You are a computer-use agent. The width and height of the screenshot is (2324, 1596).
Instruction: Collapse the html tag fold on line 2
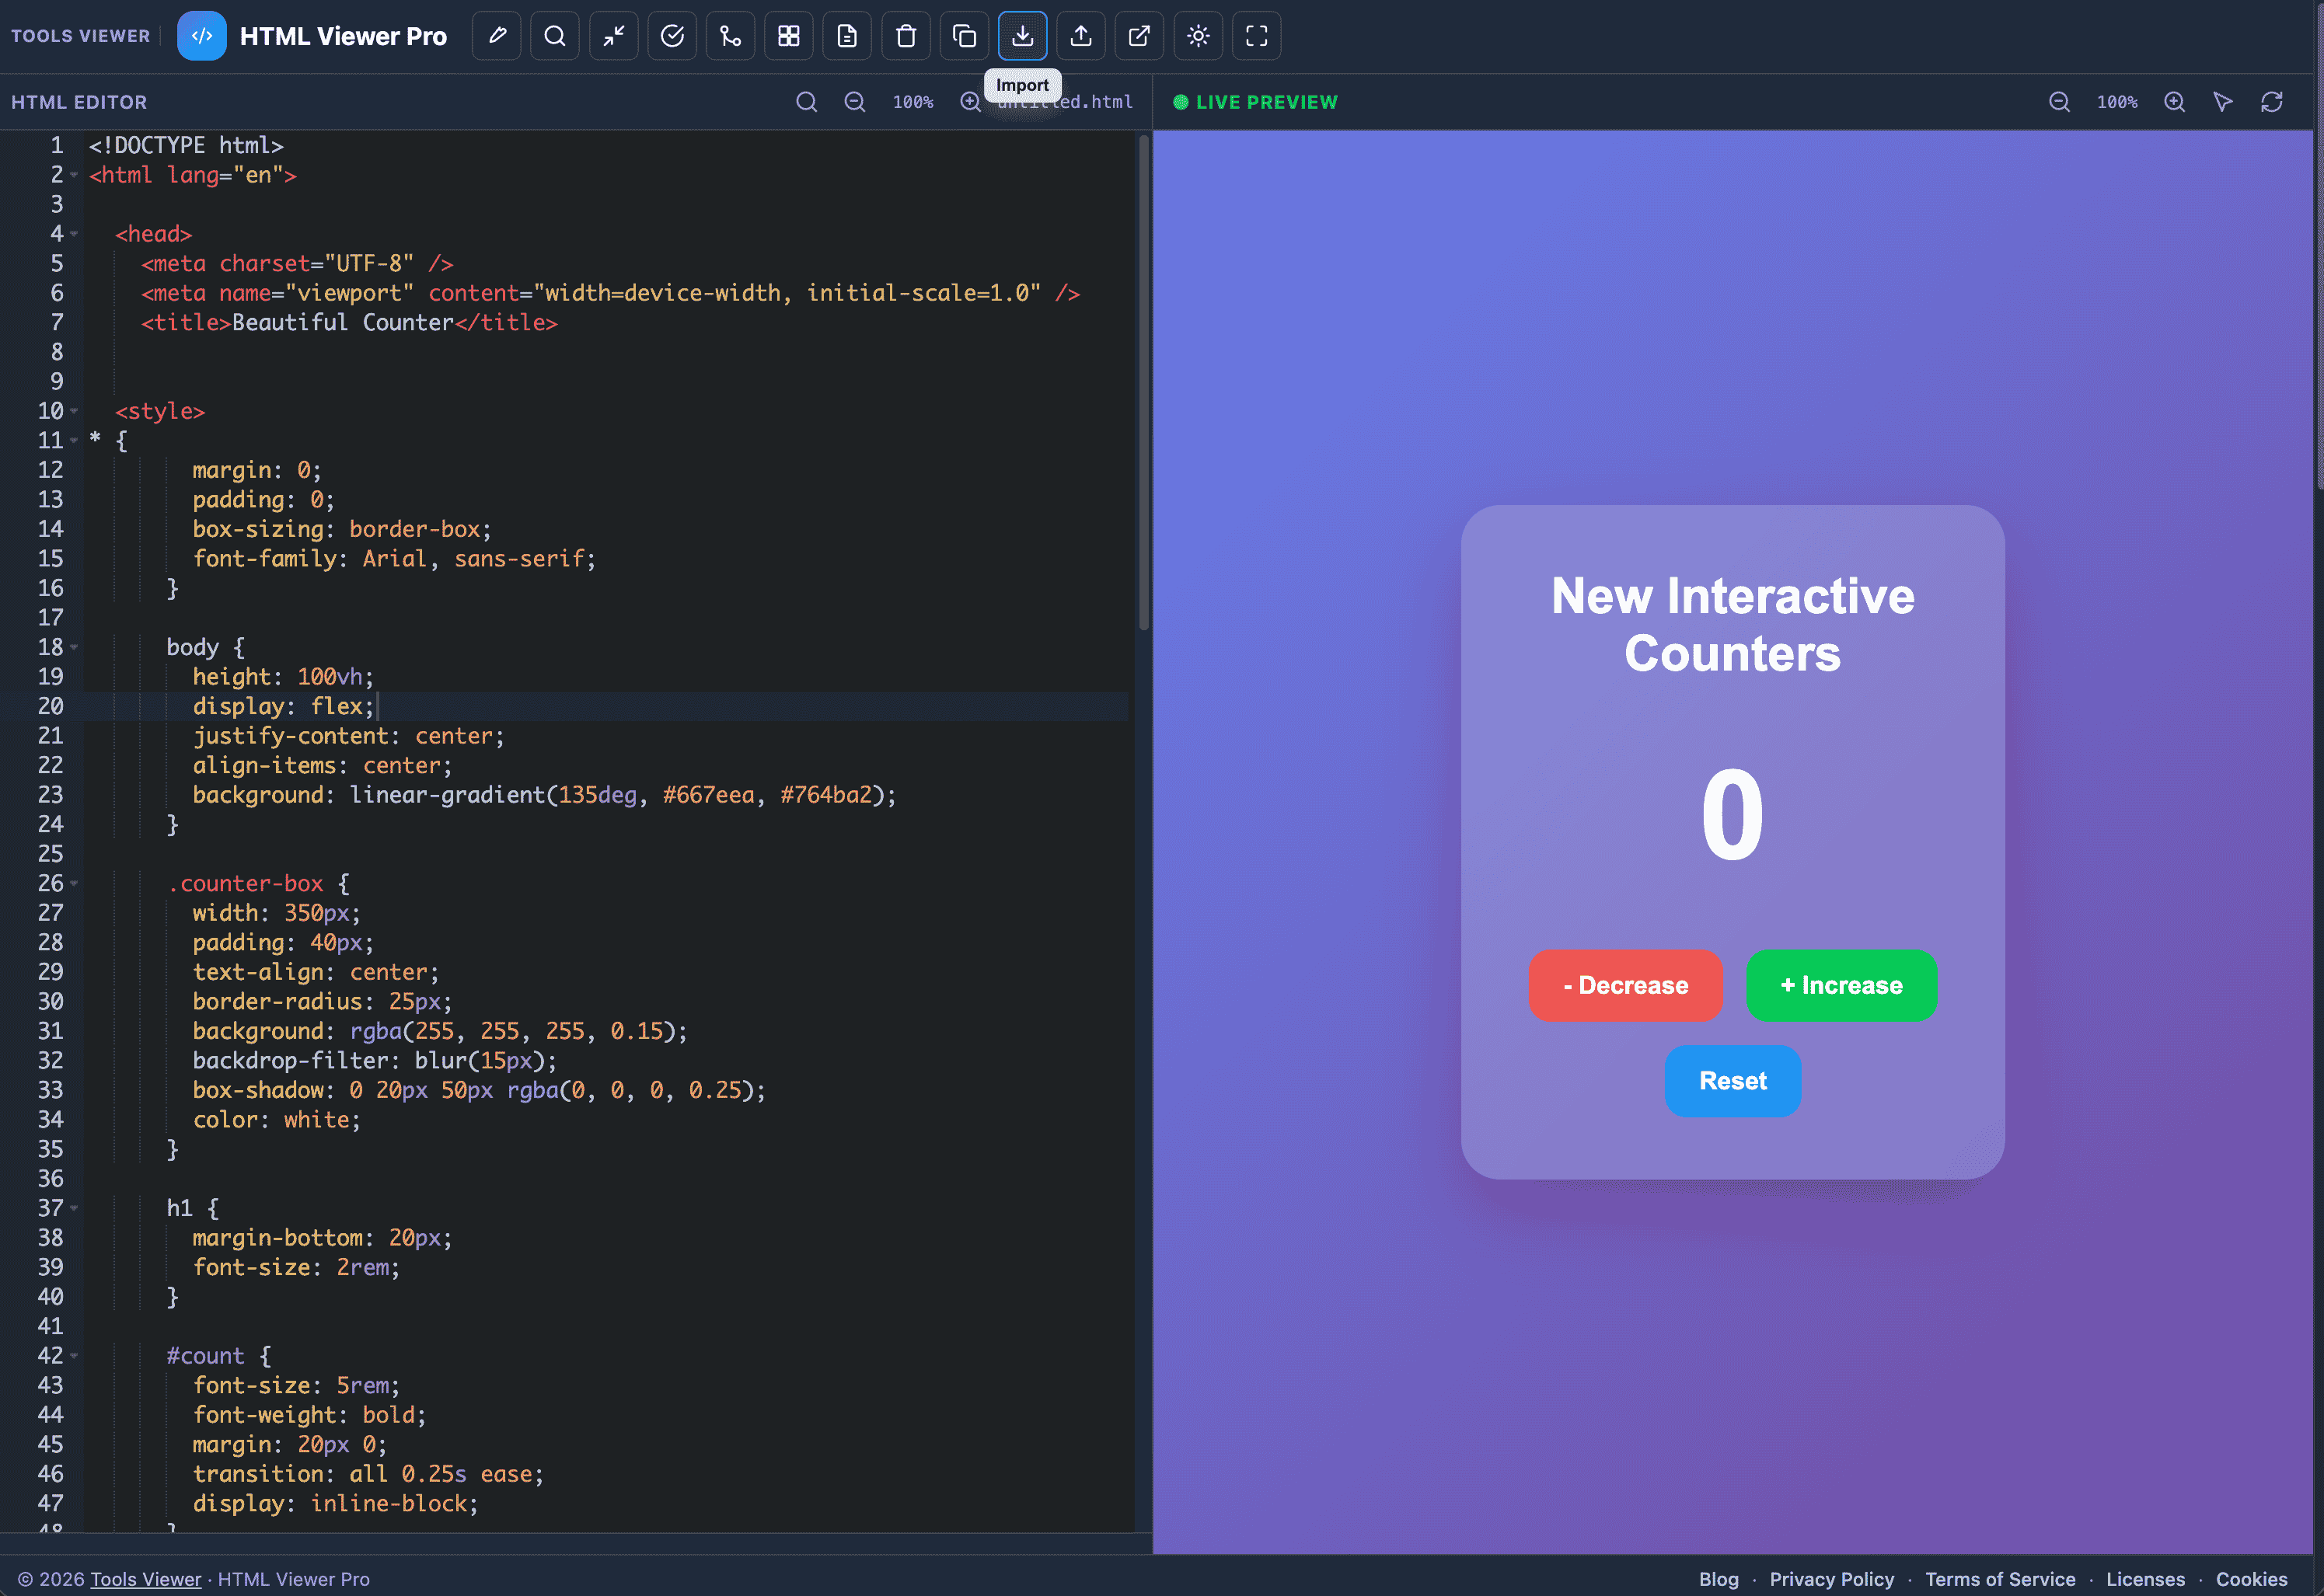tap(74, 175)
